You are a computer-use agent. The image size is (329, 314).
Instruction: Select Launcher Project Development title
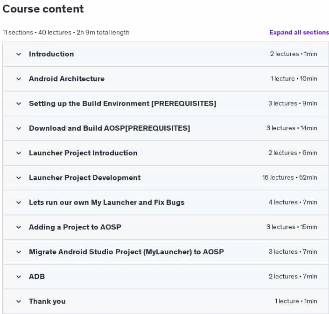[85, 178]
